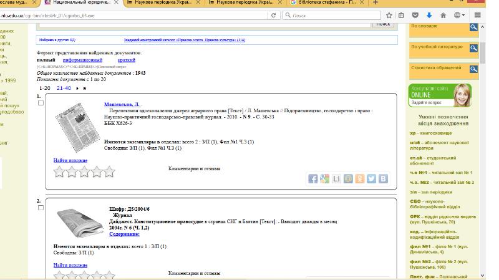Share the first record on VKontakte
499x280 pixels.
(x=384, y=179)
